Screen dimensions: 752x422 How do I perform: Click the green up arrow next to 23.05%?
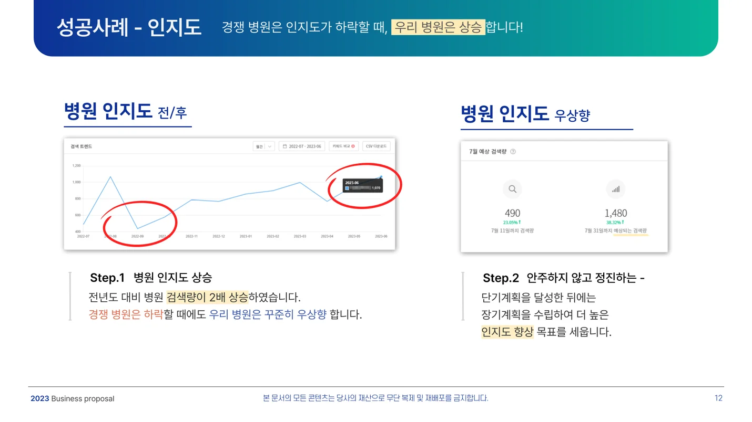tap(520, 223)
